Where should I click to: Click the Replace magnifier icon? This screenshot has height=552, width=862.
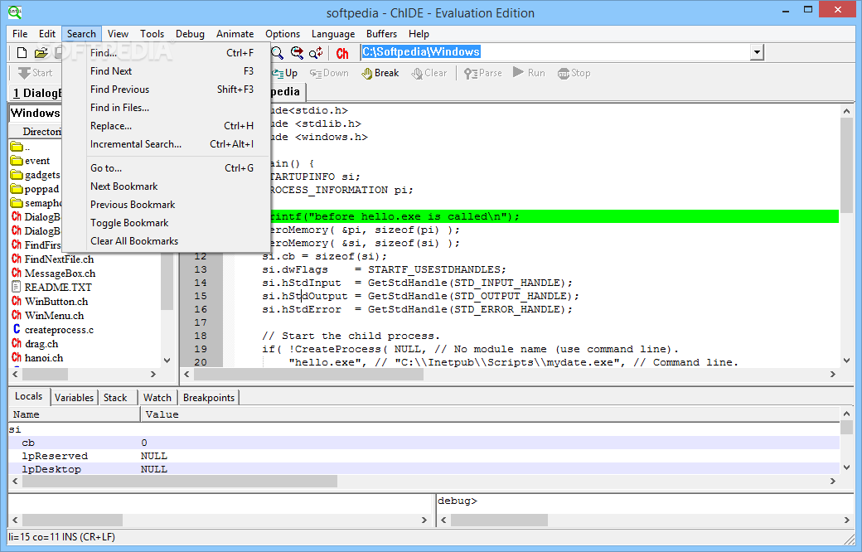pos(316,53)
